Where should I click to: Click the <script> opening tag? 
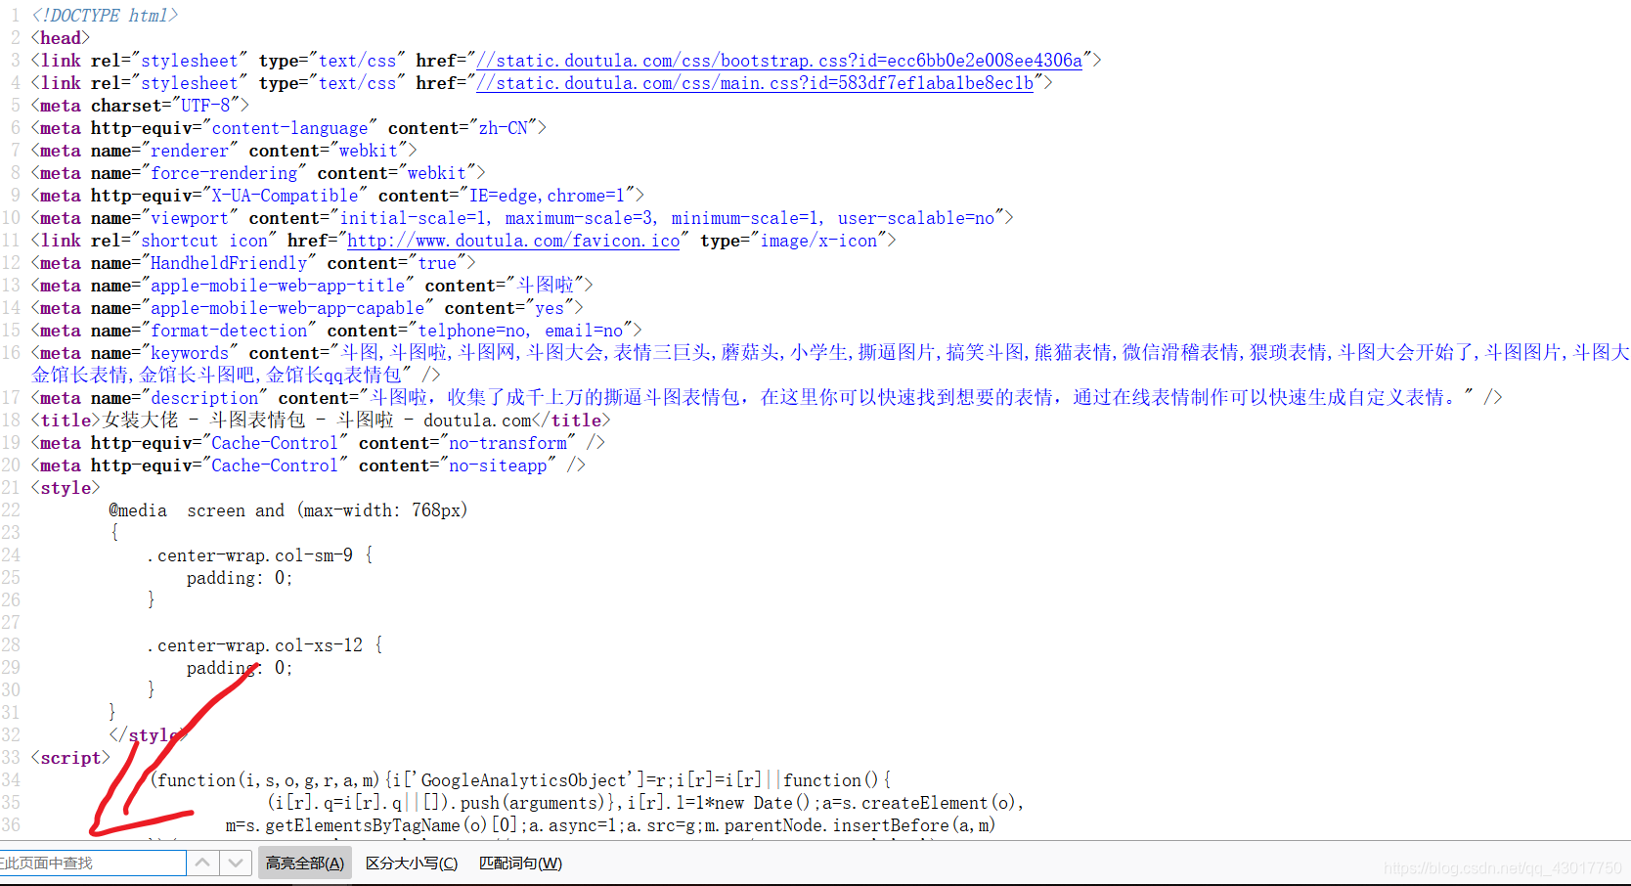point(70,758)
